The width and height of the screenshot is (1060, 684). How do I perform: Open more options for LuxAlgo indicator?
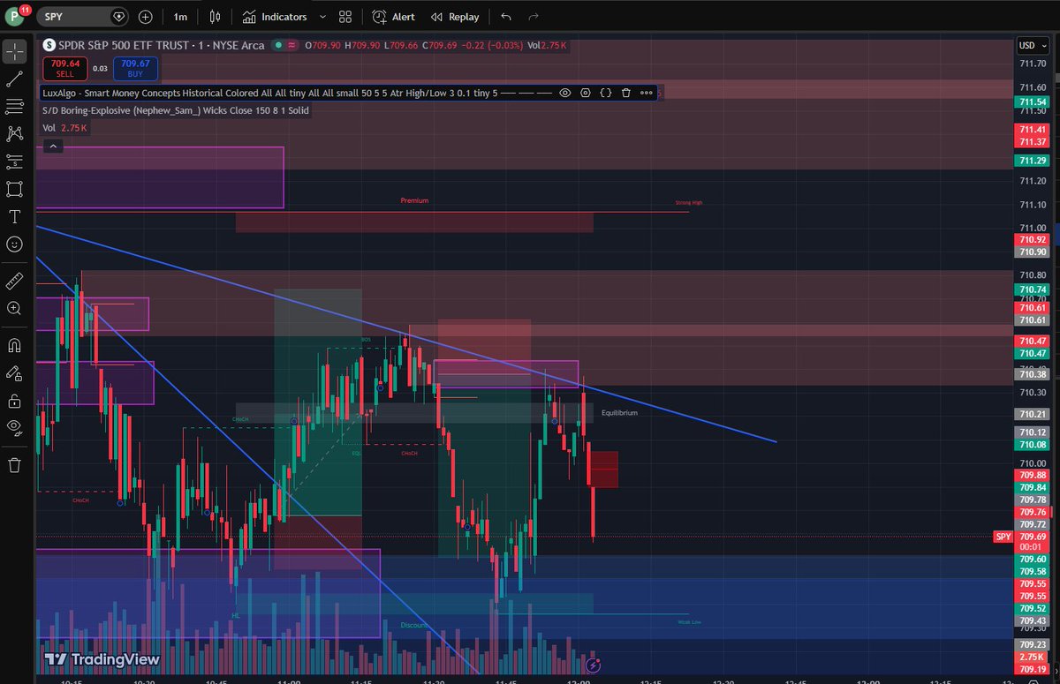[x=646, y=93]
